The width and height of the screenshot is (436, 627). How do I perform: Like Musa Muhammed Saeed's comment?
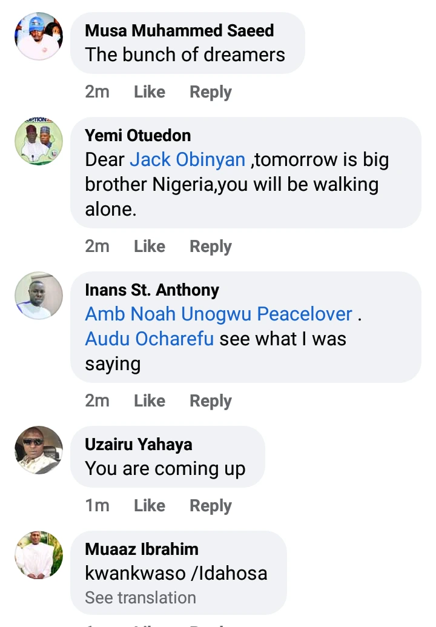150,92
